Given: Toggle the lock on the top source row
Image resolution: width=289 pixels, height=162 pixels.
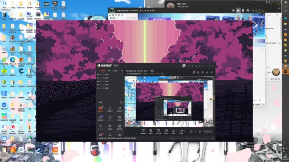Looking at the screenshot, I should 101,75.
